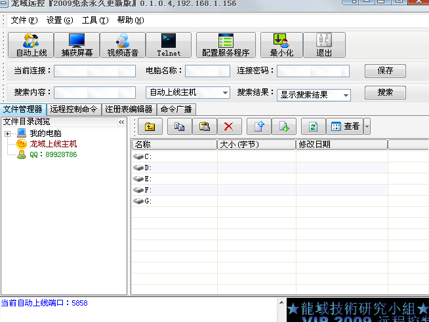Focus the 当前连接 input field
Screen dimensions: 429x322
(94, 71)
